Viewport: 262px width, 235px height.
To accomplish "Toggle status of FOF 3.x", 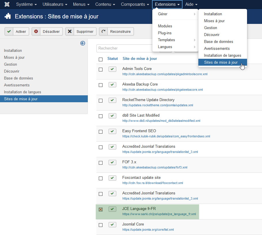I will tap(112, 162).
